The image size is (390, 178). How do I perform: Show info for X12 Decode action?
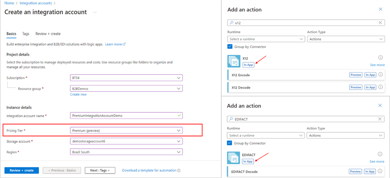coord(380,87)
